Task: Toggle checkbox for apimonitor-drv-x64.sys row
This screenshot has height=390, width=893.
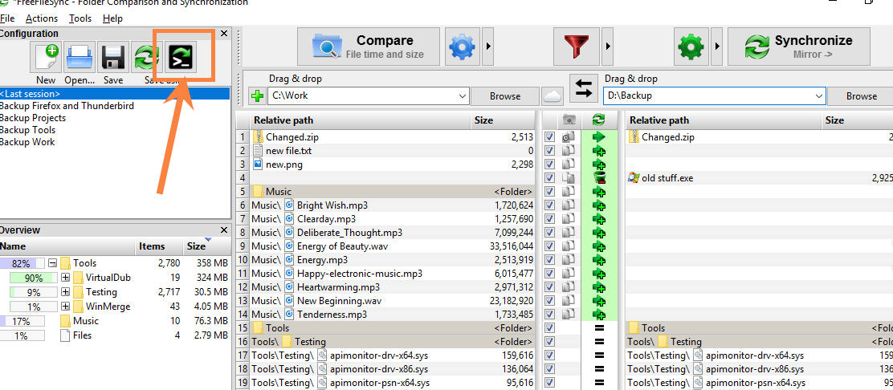Action: (549, 355)
